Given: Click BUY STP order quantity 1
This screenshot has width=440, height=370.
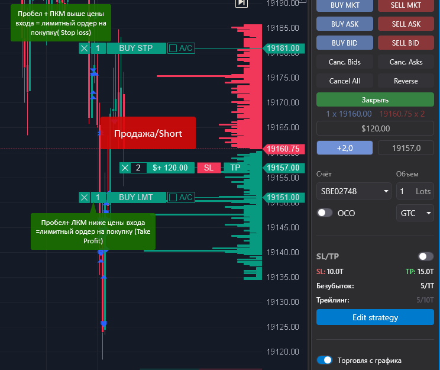Looking at the screenshot, I should coord(98,49).
